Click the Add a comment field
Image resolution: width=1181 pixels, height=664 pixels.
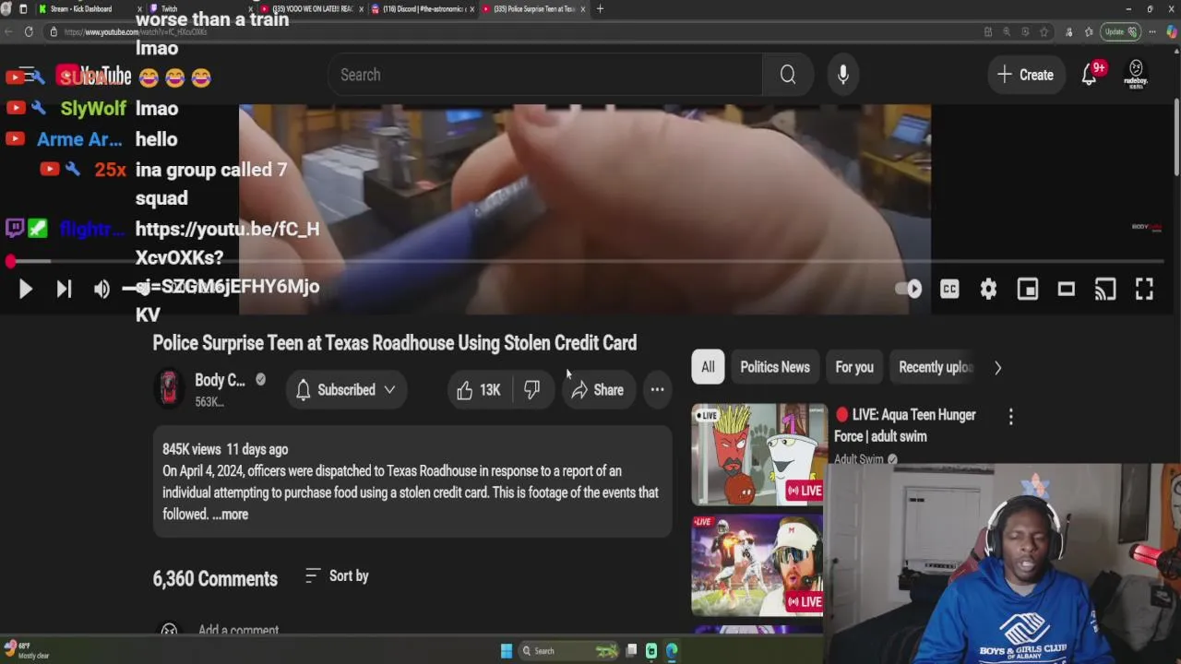click(x=238, y=630)
